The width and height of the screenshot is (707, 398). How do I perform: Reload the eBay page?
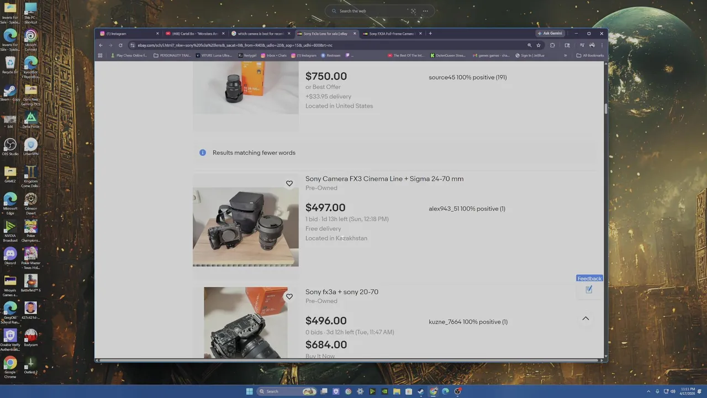click(x=120, y=45)
